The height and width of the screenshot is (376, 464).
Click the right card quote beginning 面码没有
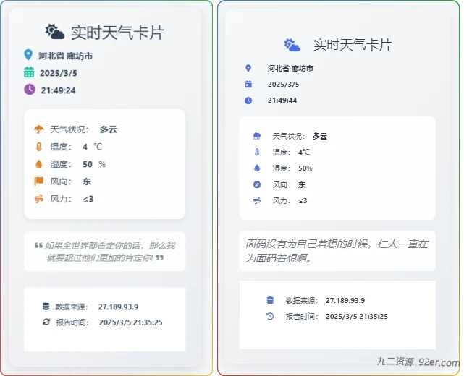pos(337,251)
